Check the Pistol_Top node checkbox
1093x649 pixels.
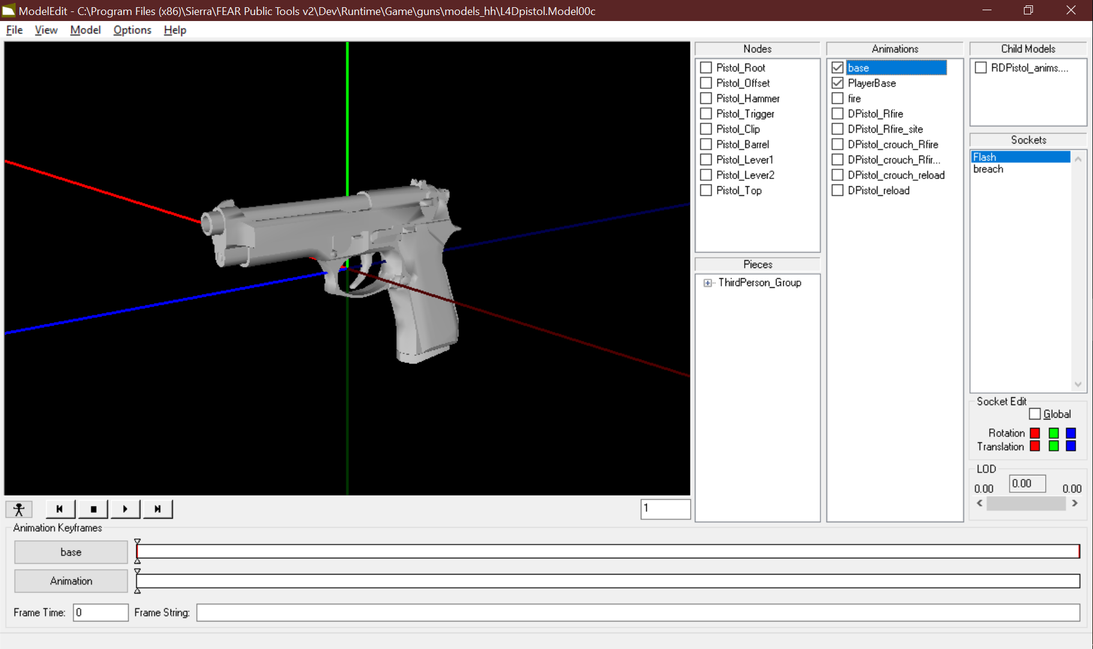(706, 190)
